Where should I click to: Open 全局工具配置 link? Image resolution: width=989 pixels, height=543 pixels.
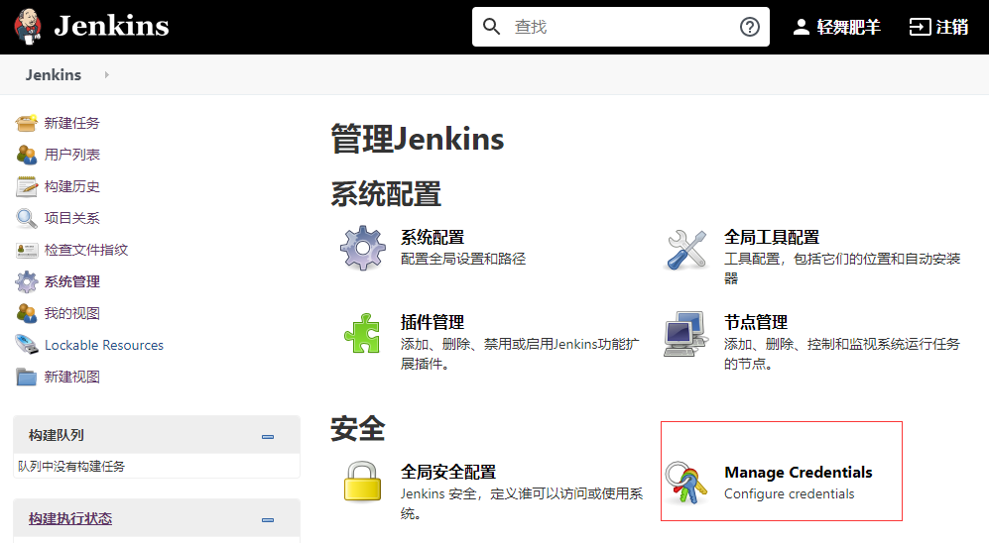[x=772, y=238]
